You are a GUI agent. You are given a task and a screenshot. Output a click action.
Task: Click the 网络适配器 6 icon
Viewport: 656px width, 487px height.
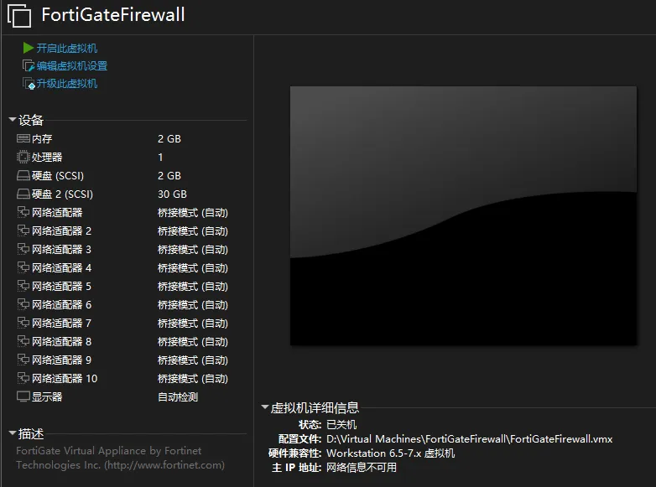point(23,304)
